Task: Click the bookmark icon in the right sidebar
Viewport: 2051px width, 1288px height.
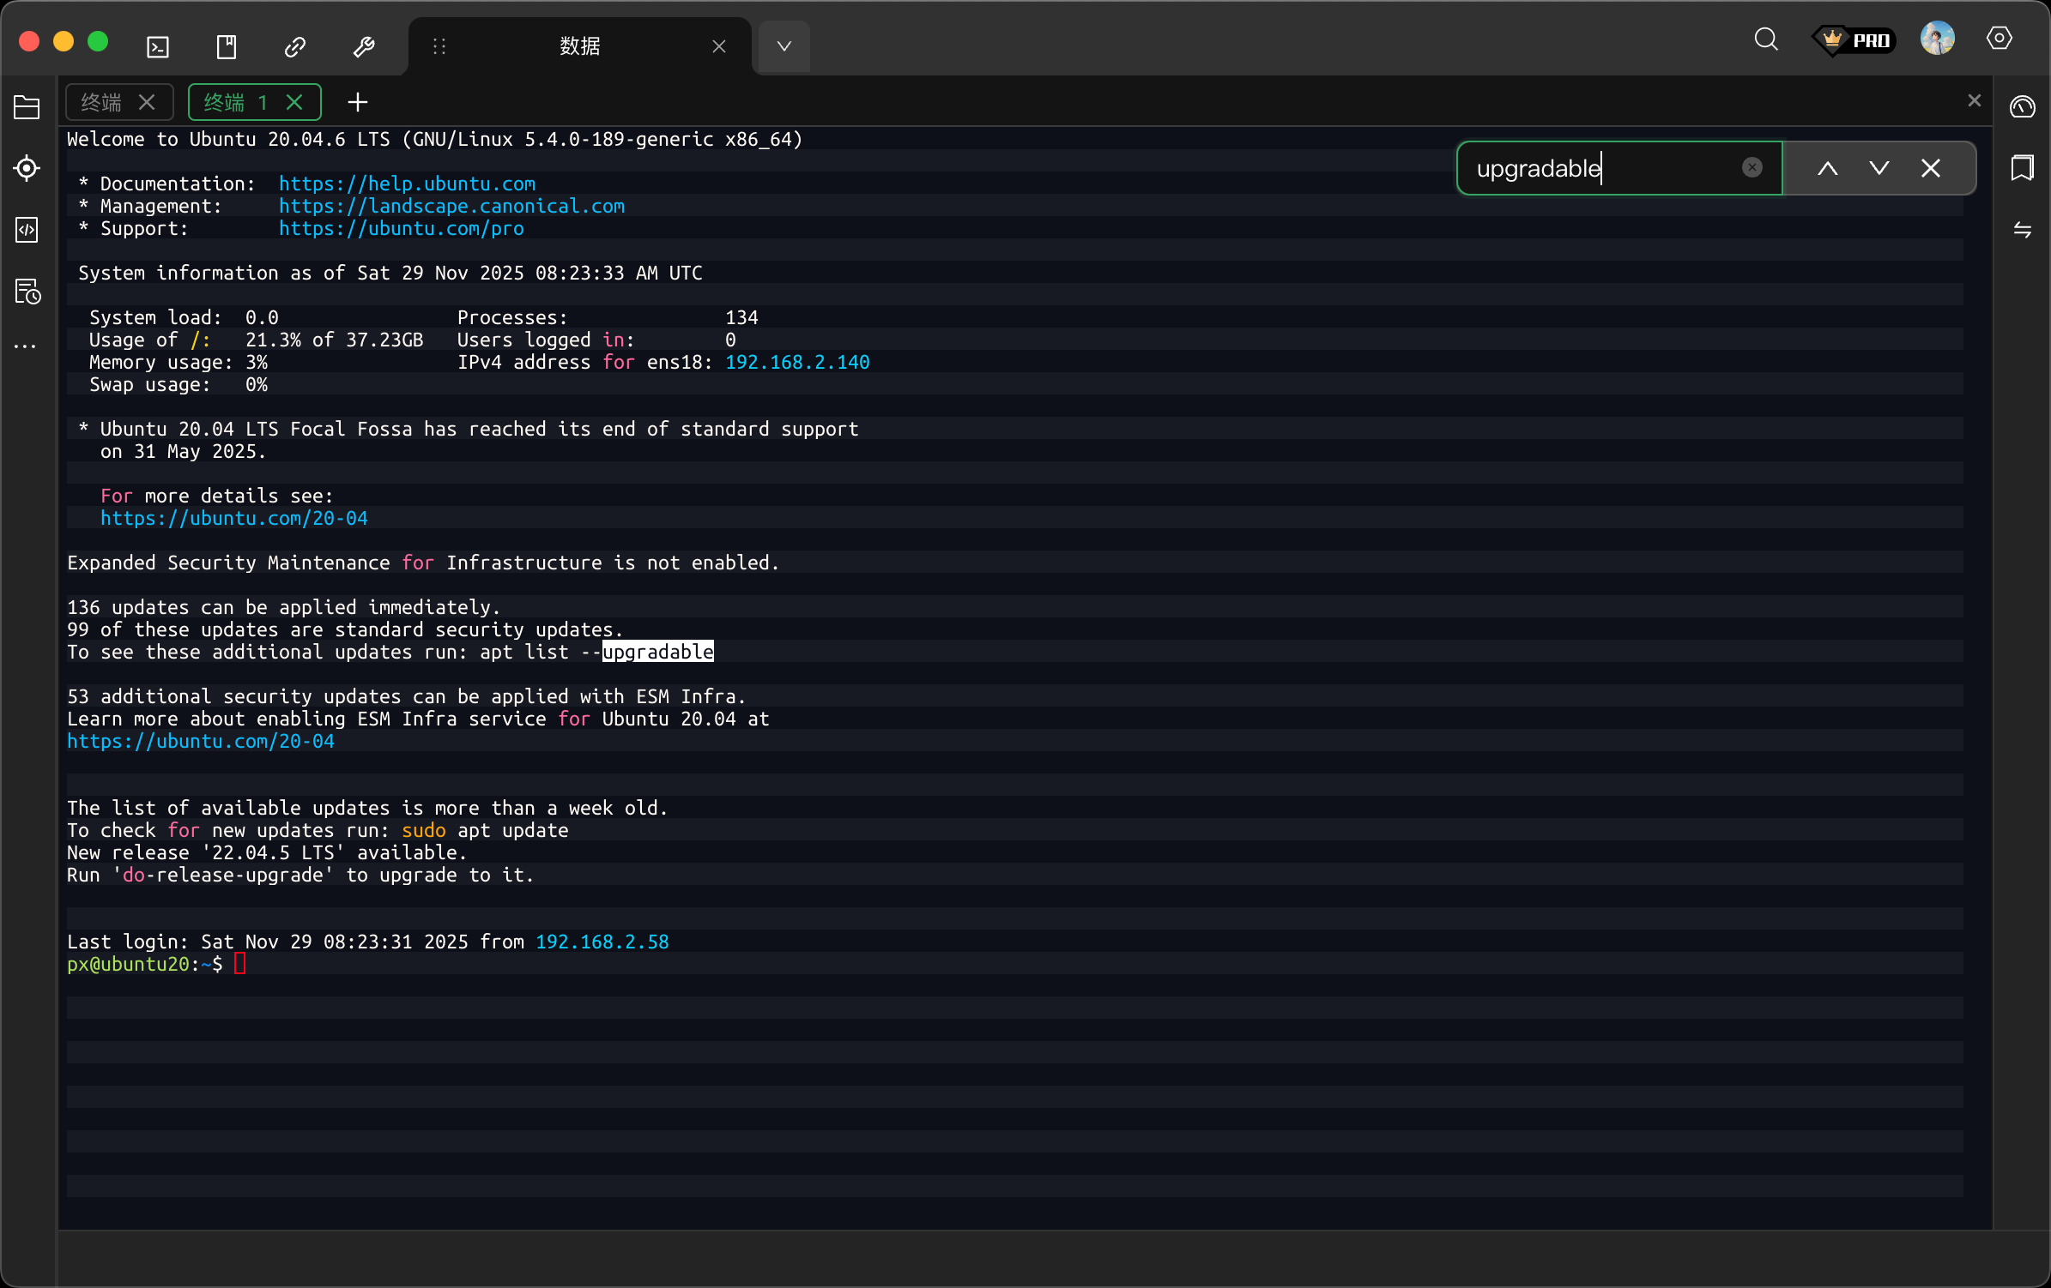Action: 2022,168
